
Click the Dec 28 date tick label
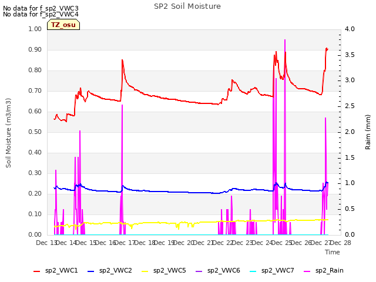[x=341, y=243]
